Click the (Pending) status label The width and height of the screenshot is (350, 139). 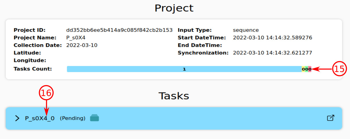[73, 118]
